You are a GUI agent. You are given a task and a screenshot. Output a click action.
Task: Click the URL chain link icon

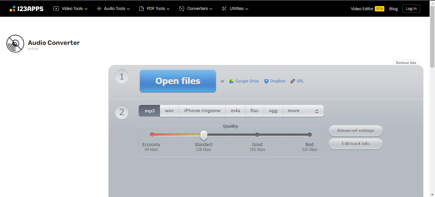click(x=293, y=81)
